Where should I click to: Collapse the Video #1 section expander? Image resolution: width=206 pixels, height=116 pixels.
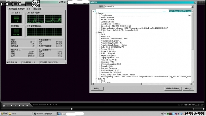pyautogui.click(x=96, y=32)
